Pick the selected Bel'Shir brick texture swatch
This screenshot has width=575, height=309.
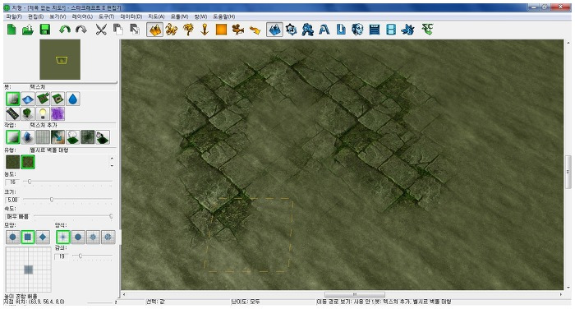(28, 162)
